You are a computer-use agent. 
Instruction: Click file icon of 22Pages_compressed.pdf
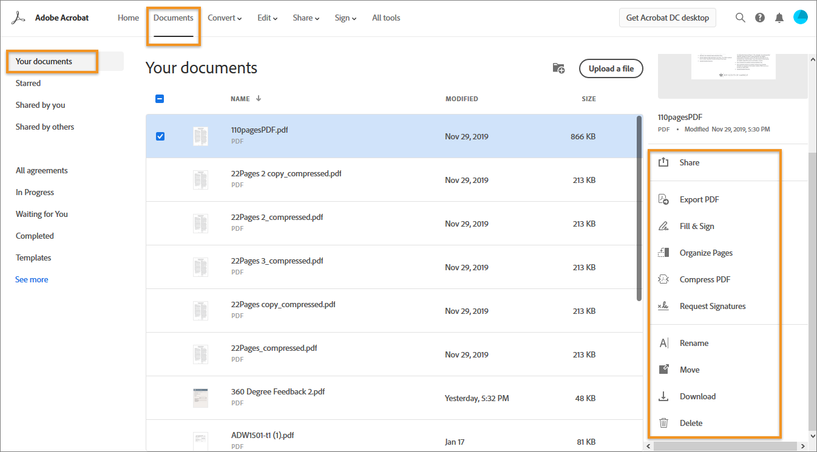pos(200,354)
